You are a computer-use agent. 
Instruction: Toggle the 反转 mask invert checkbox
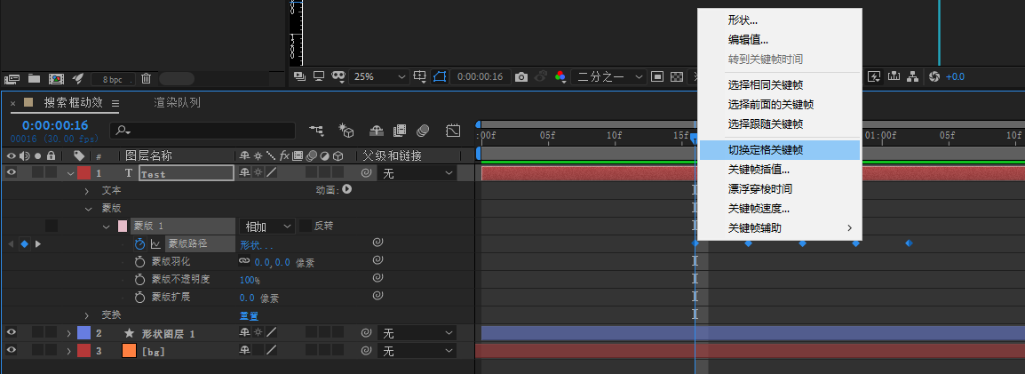coord(306,226)
